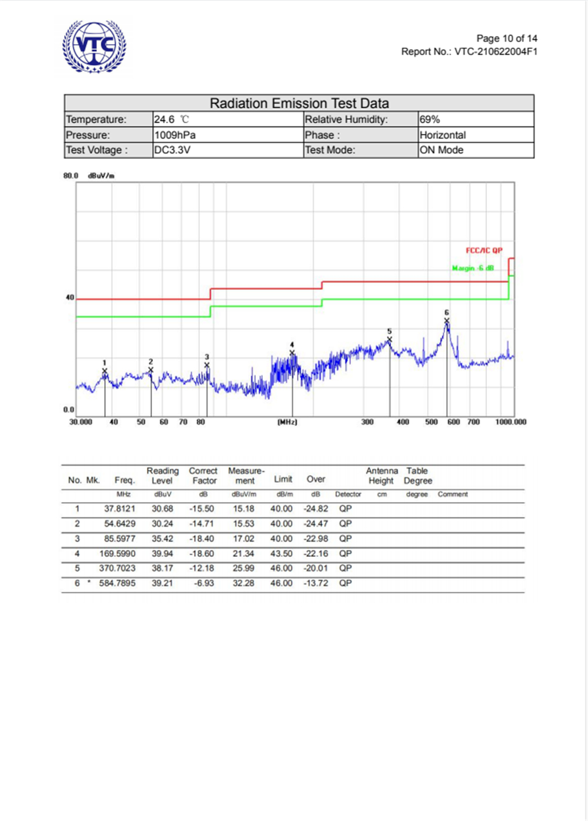Click over value -20.01
Screen dimensions: 588x821
coord(316,568)
